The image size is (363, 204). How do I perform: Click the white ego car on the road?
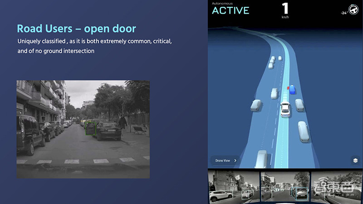pos(285,109)
